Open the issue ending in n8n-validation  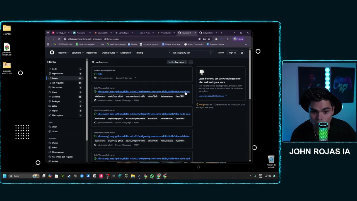point(144,136)
